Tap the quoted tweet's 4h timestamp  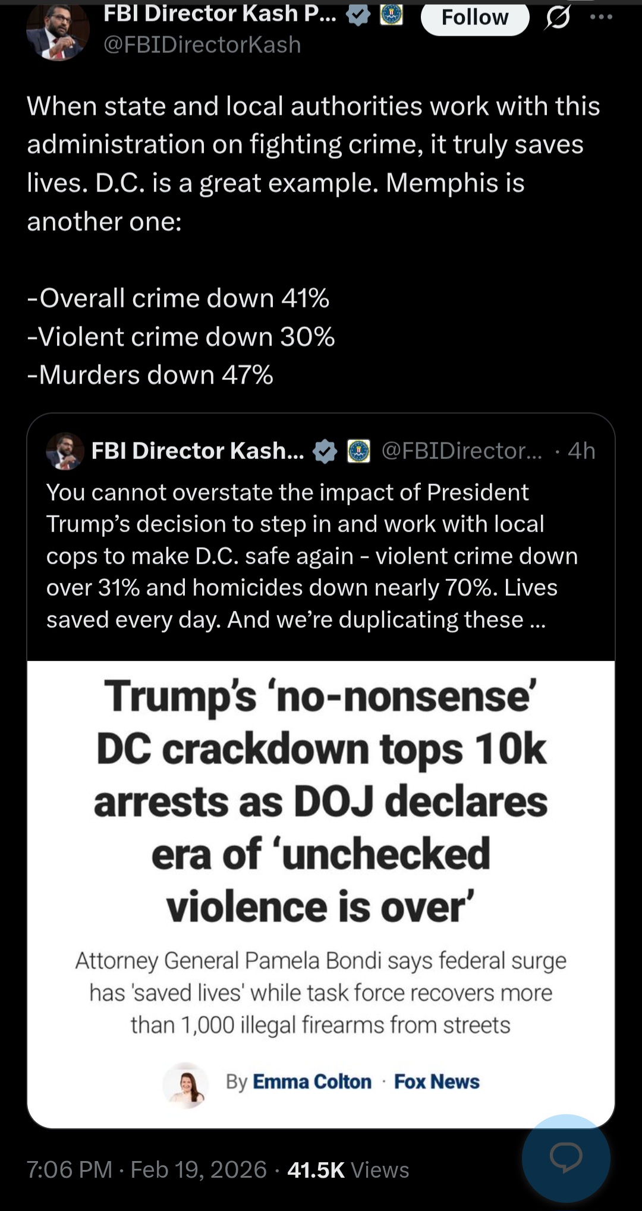tap(581, 451)
